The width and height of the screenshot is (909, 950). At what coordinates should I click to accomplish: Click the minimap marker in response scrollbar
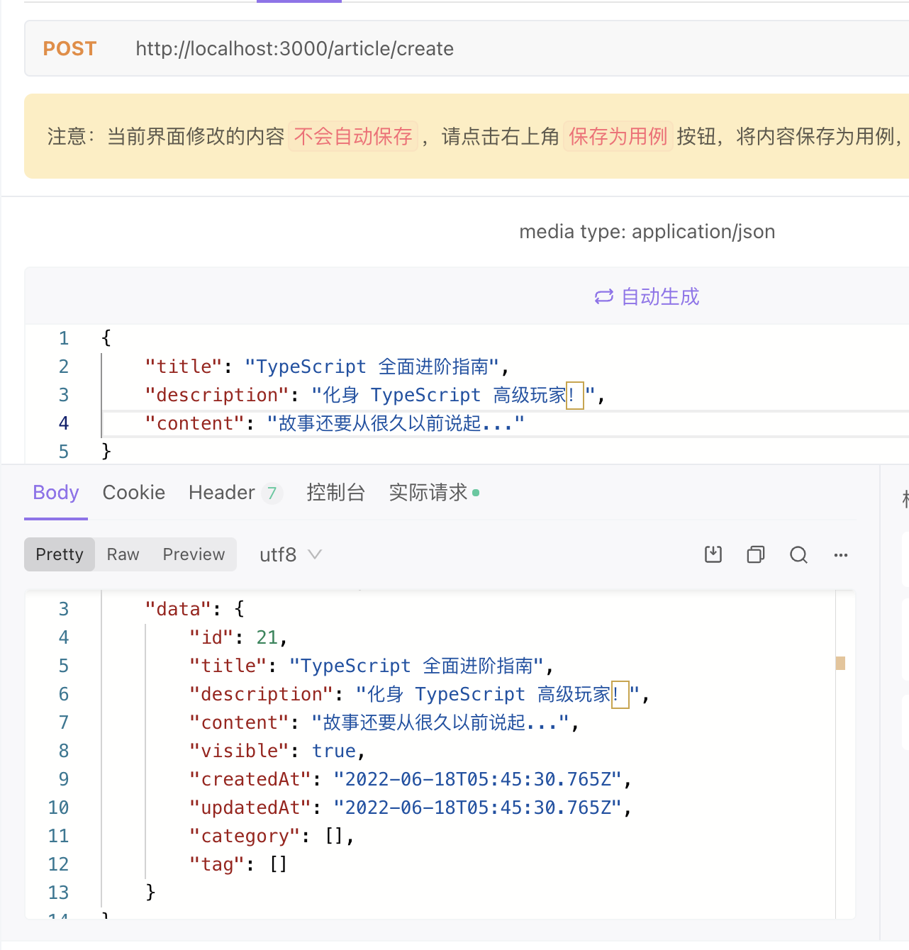coord(840,664)
